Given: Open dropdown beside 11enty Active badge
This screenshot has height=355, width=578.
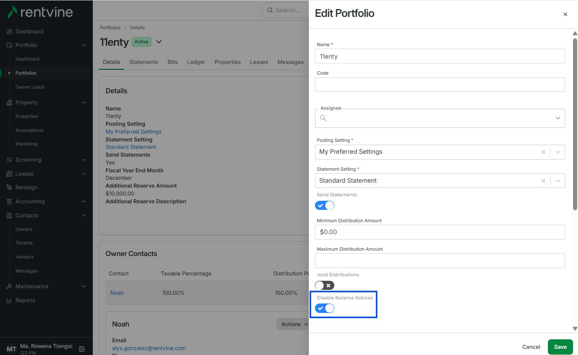Looking at the screenshot, I should tap(159, 42).
